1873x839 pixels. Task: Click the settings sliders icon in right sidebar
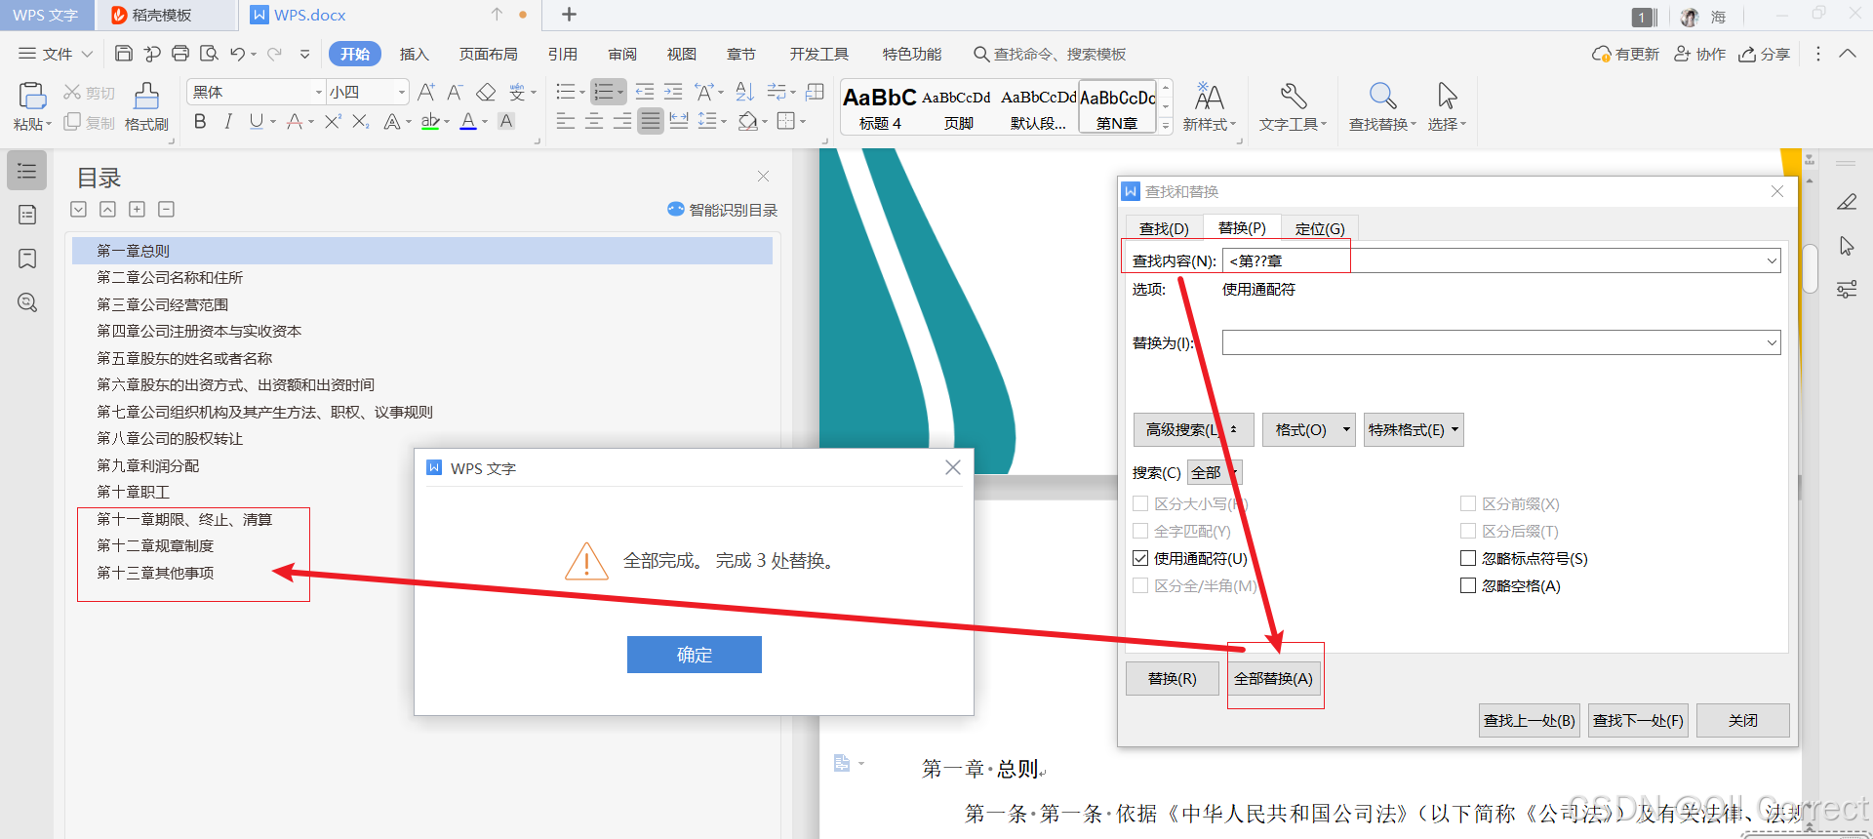pos(1847,289)
